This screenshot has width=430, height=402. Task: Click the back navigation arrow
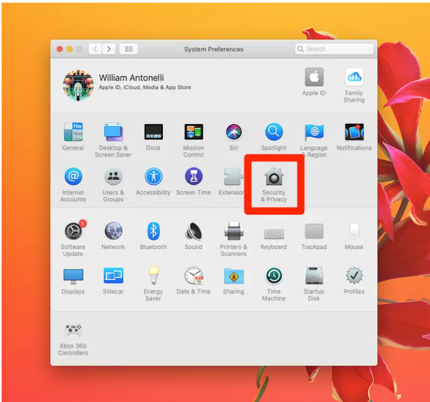[x=95, y=49]
